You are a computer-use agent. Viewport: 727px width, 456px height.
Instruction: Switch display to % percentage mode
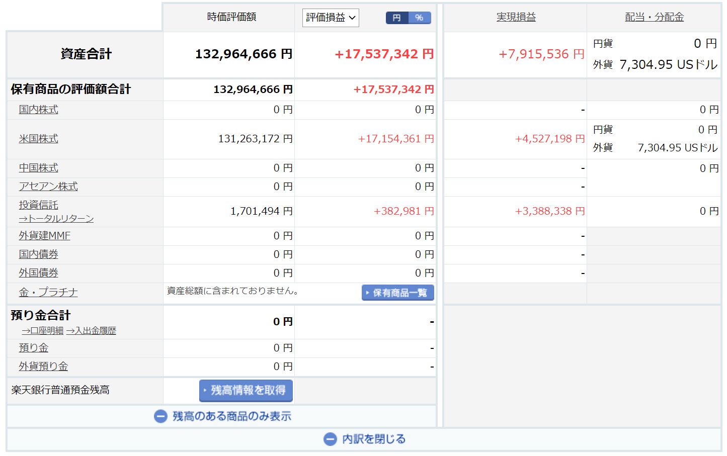[419, 18]
